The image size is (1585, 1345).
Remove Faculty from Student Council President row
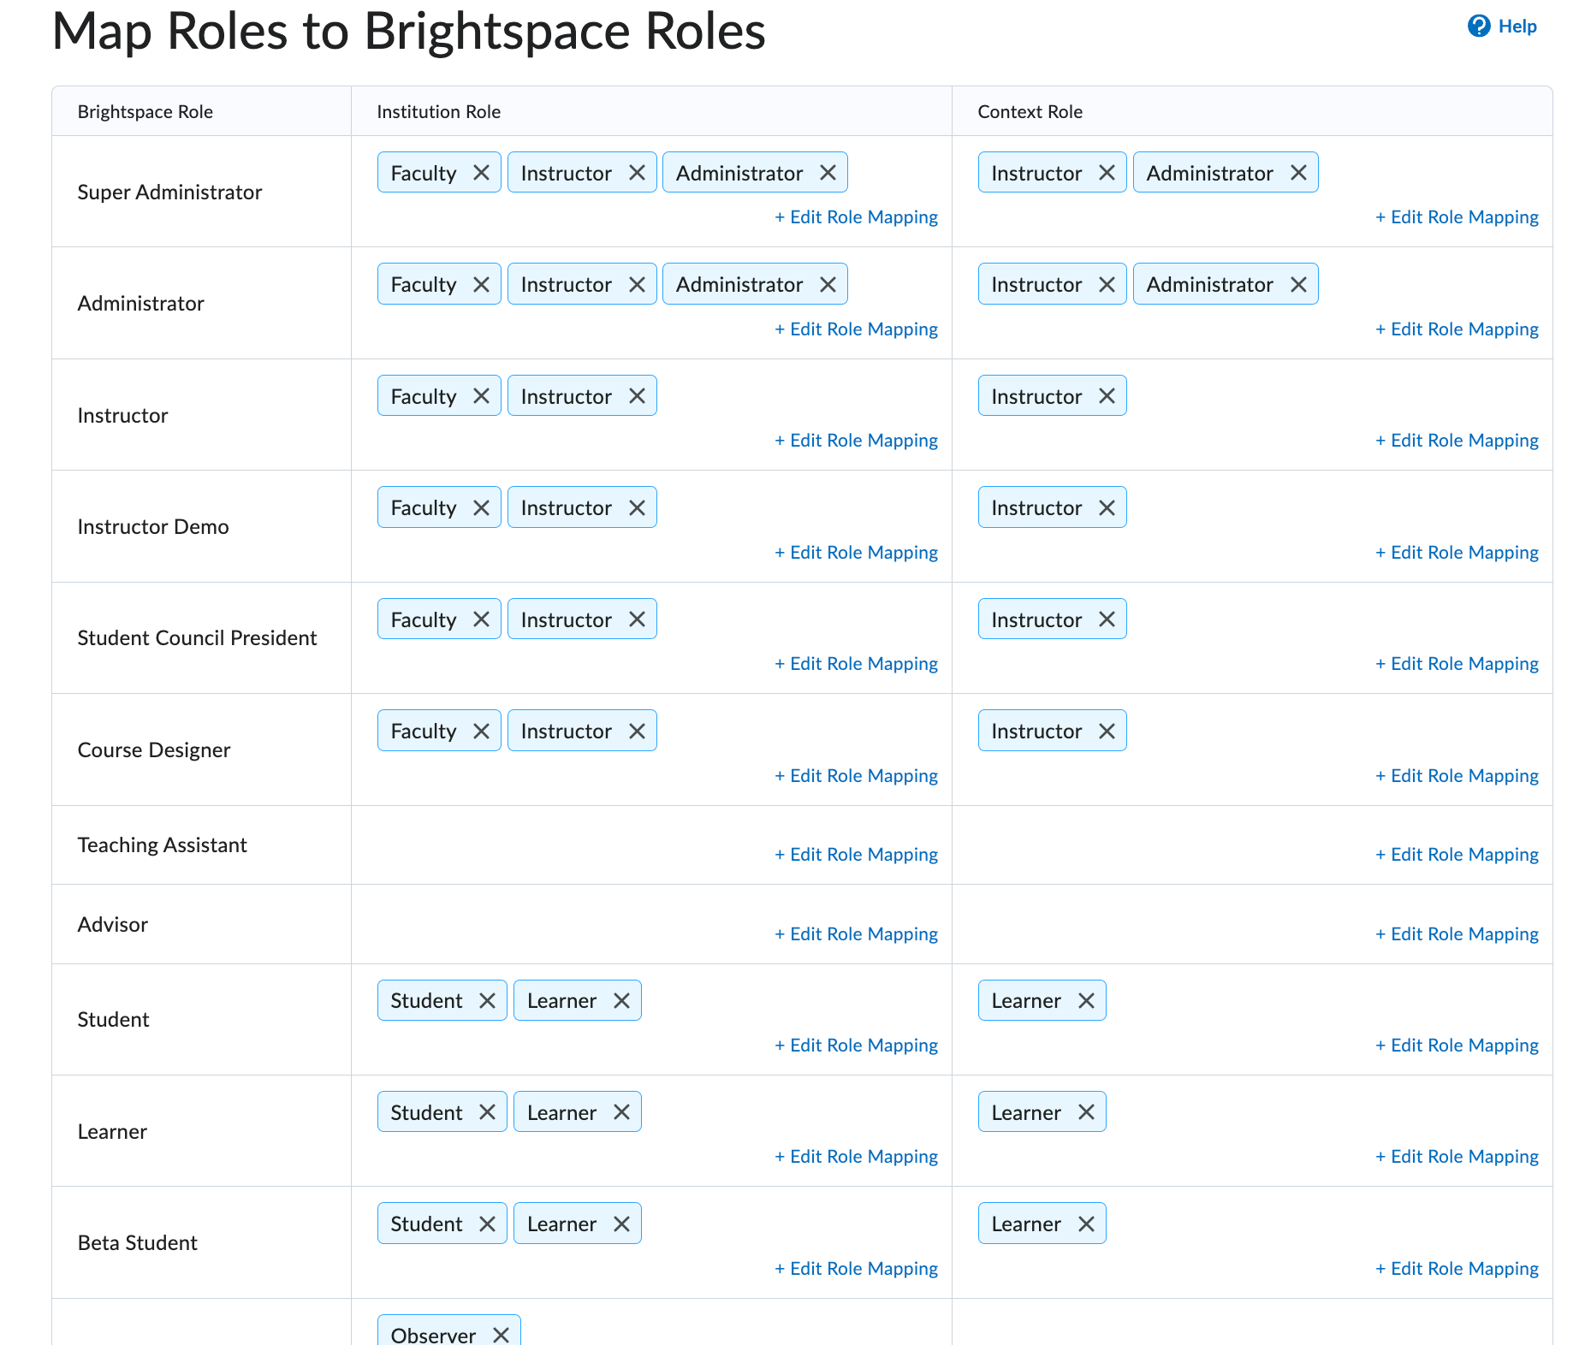click(x=481, y=619)
